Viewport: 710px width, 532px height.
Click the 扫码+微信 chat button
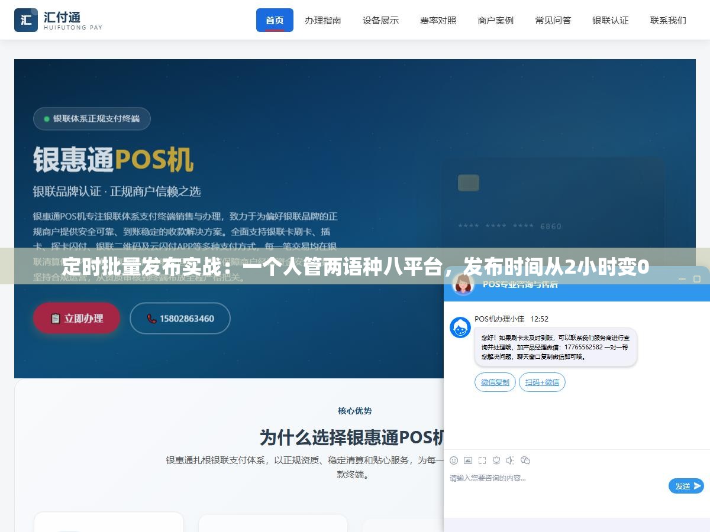click(542, 382)
